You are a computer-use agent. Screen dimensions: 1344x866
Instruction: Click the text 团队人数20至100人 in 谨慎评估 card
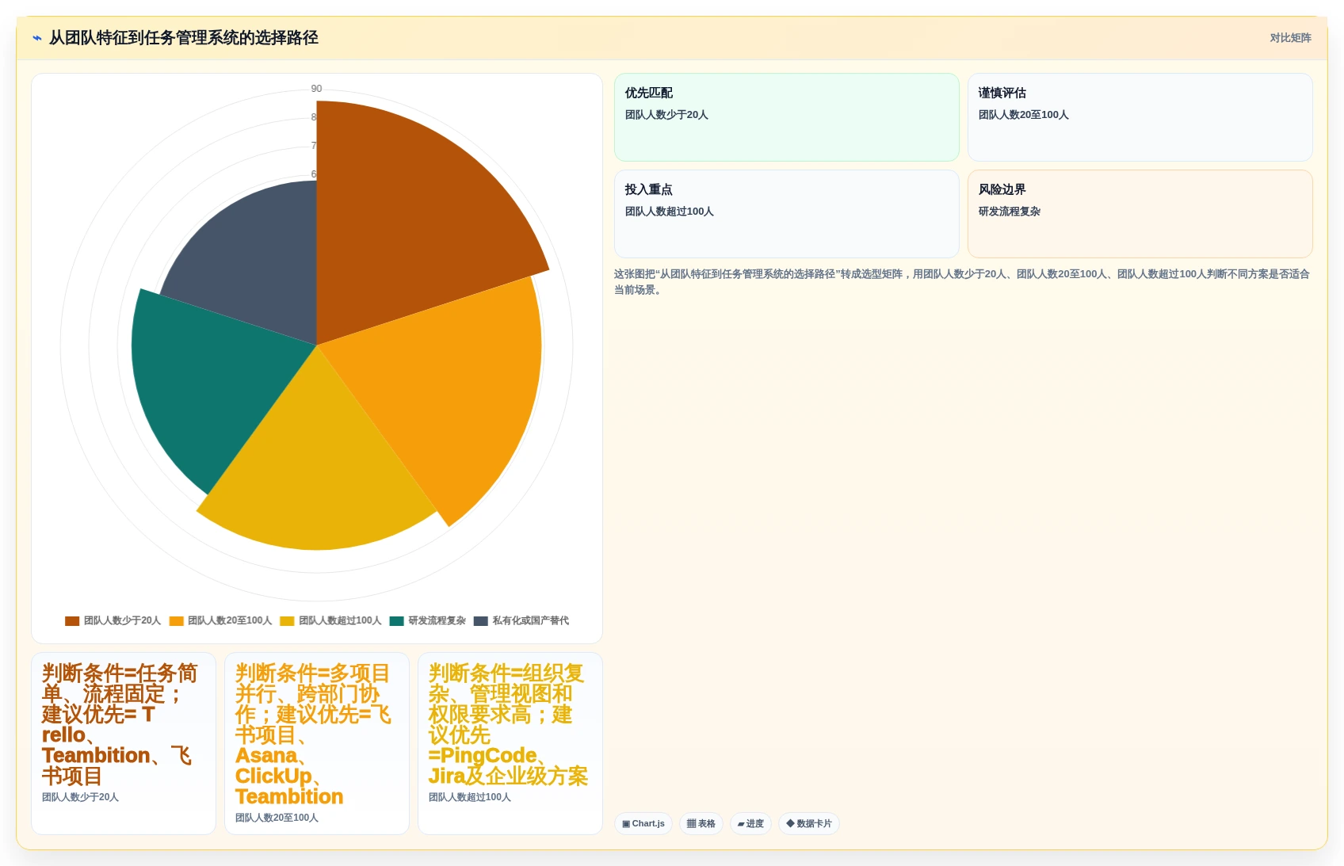point(1024,115)
